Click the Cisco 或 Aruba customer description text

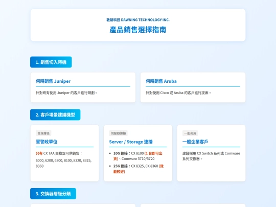coord(178,93)
